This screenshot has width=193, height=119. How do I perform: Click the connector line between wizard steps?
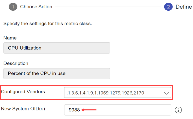click(x=108, y=7)
